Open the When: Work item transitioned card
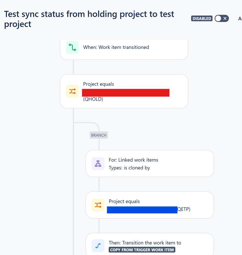Viewport: 242px width, 255px height. point(124,50)
